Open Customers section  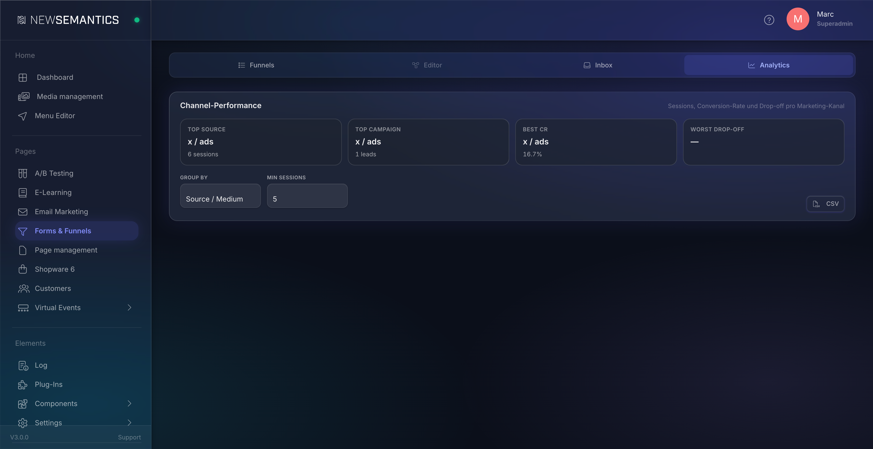tap(77, 289)
